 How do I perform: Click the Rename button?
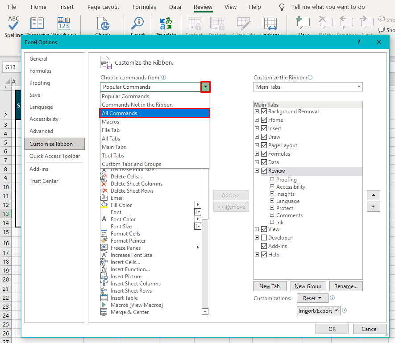pos(346,286)
